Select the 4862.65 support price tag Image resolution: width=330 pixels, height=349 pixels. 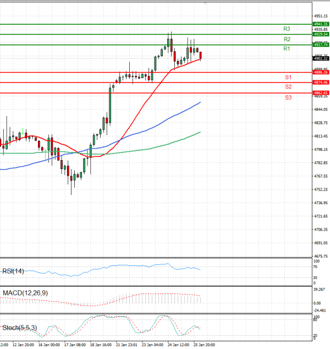321,93
